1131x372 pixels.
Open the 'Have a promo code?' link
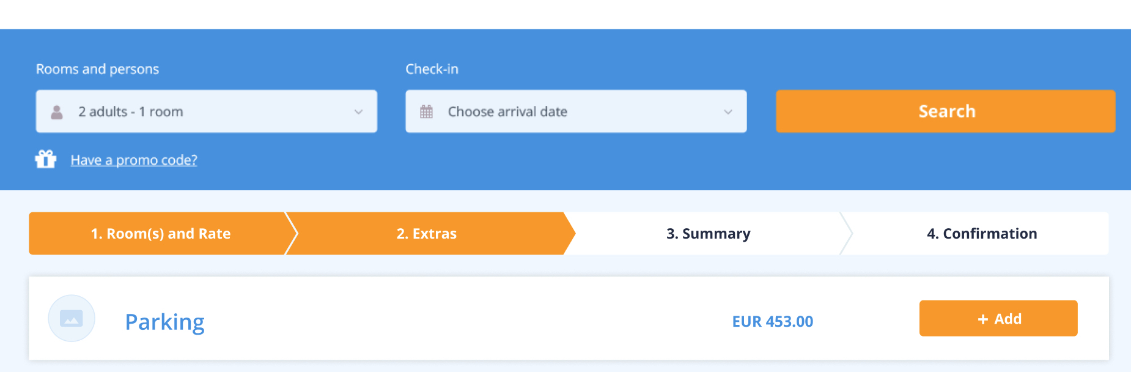pos(134,160)
